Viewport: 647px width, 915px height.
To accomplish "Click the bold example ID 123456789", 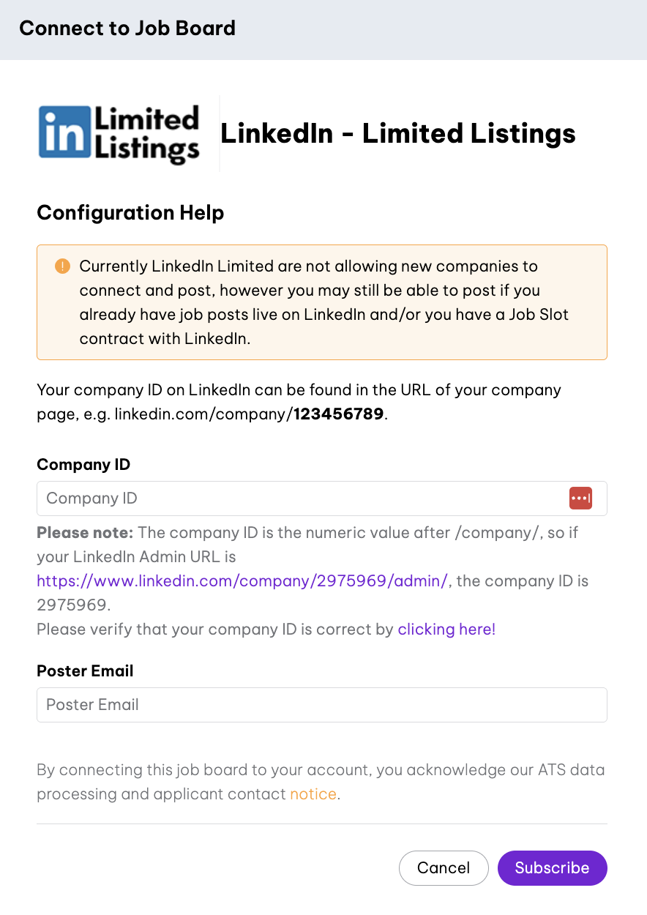I will (x=339, y=414).
